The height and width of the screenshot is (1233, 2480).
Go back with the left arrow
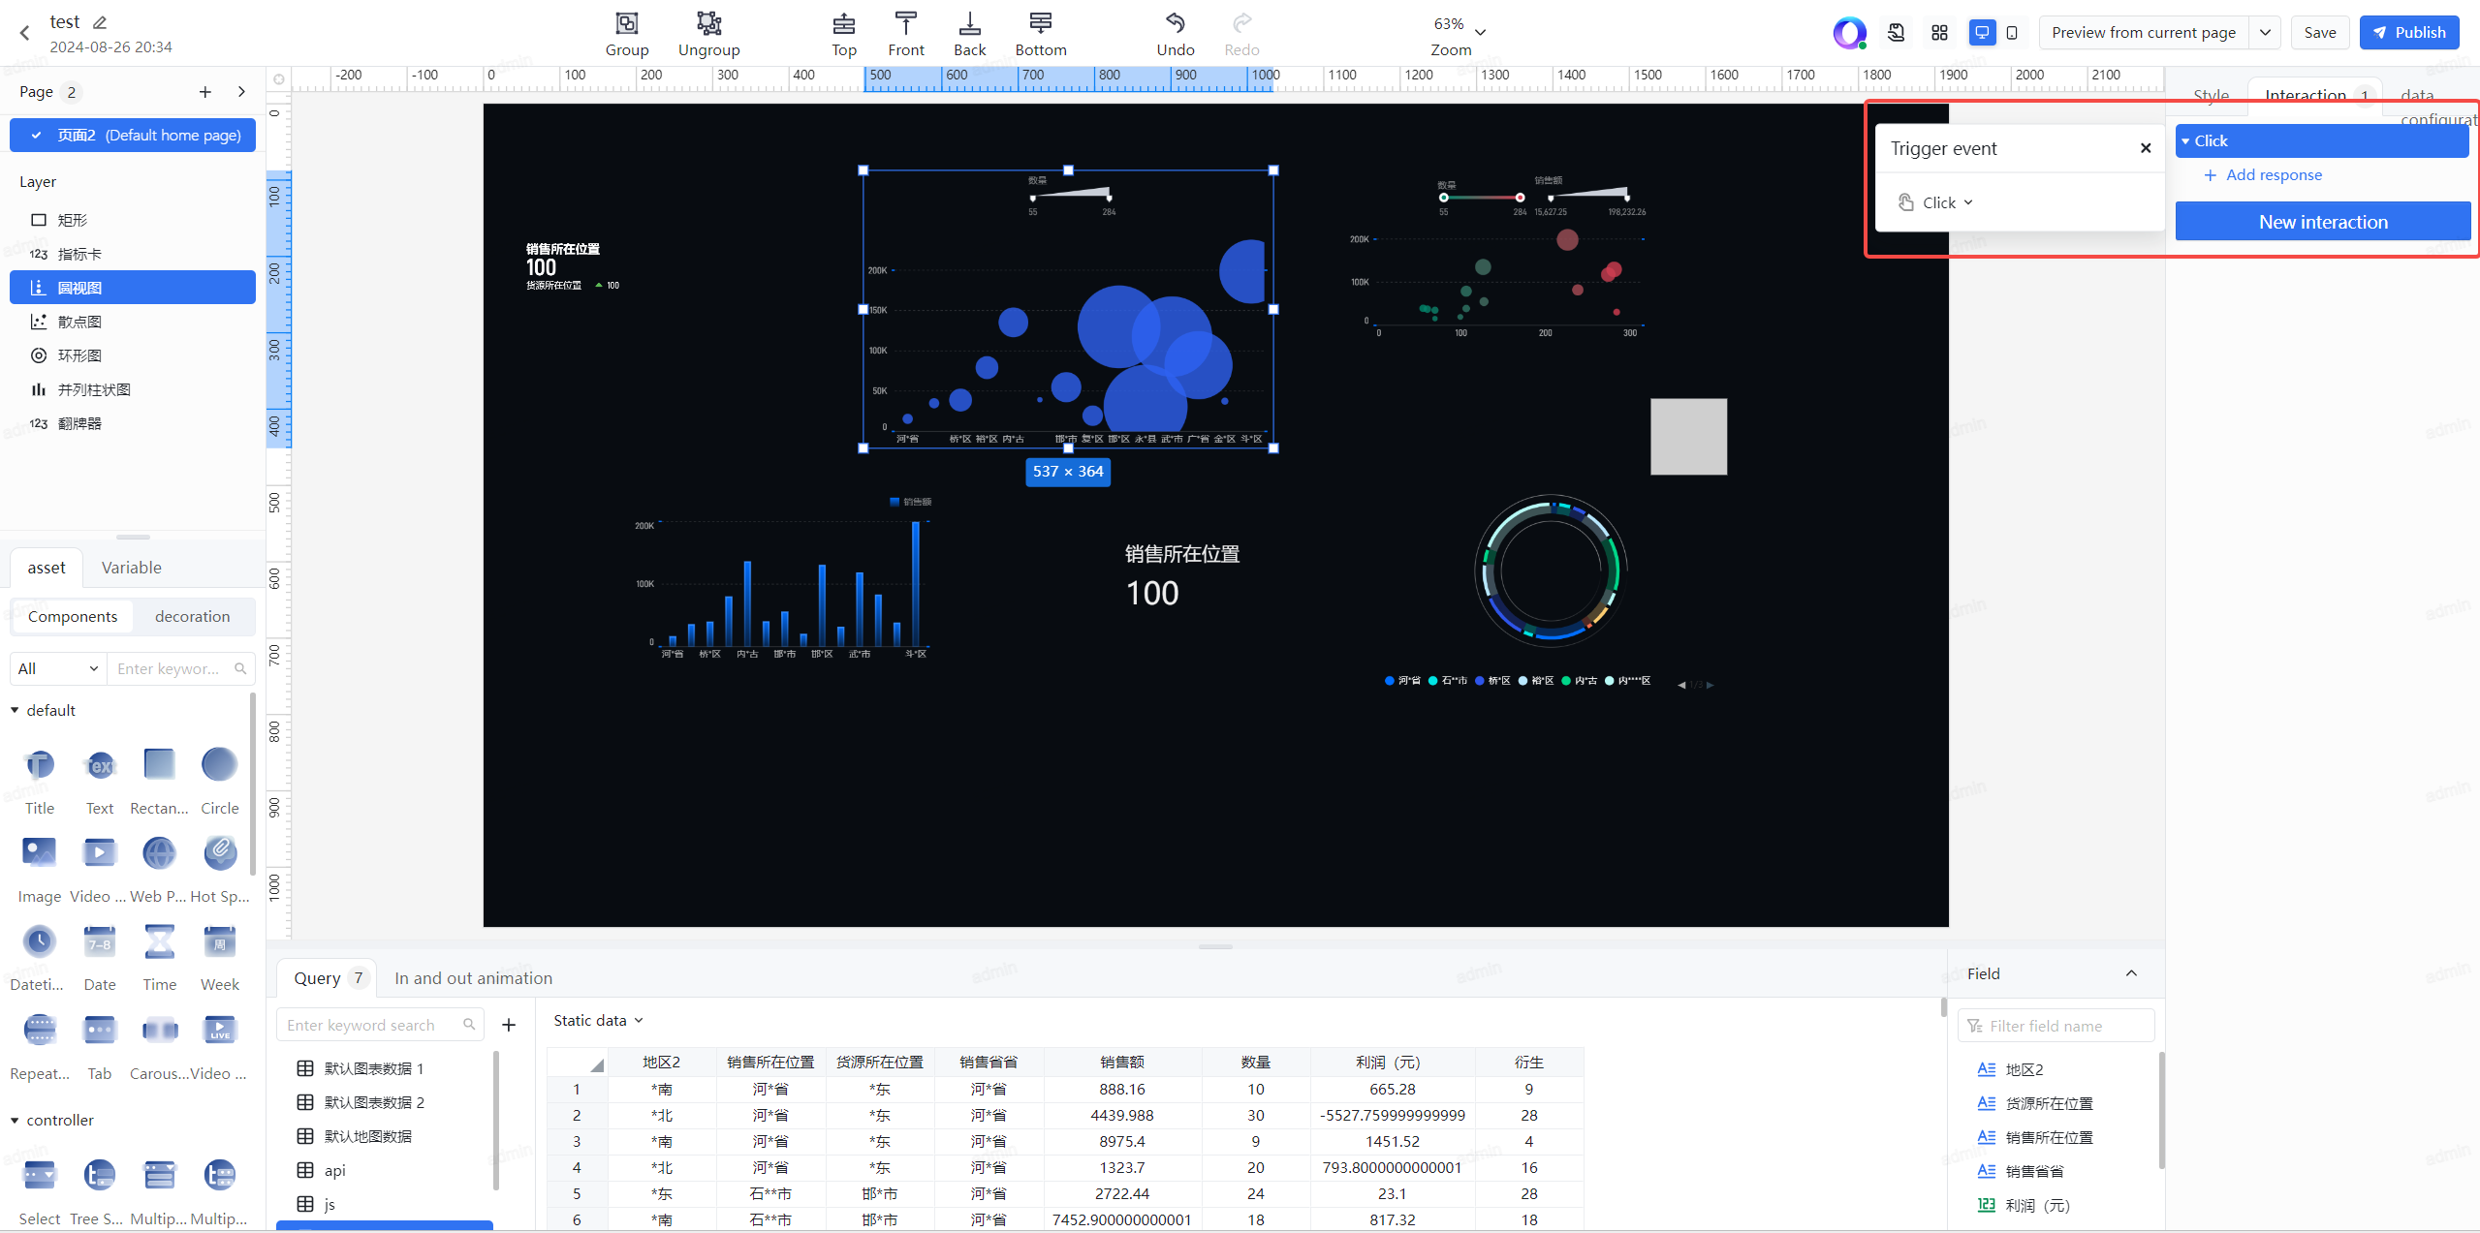25,33
